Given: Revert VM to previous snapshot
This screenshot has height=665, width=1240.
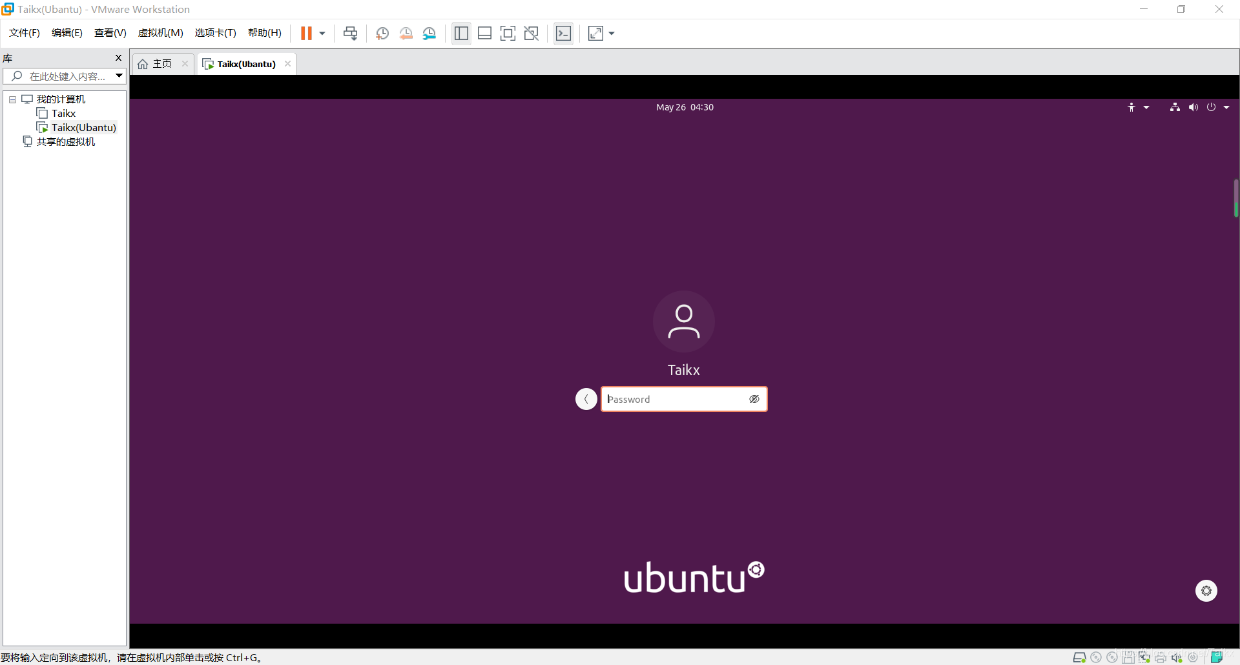Looking at the screenshot, I should tap(406, 34).
